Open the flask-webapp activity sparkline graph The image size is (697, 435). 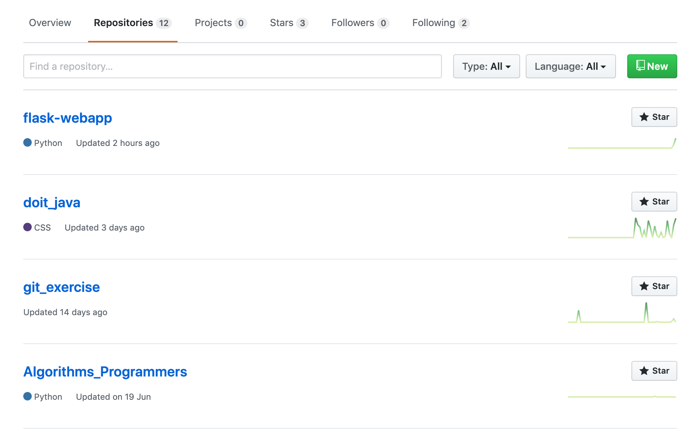click(622, 144)
